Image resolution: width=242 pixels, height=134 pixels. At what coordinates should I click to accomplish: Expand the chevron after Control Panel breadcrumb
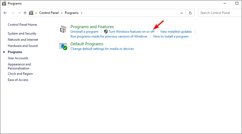tap(62, 13)
